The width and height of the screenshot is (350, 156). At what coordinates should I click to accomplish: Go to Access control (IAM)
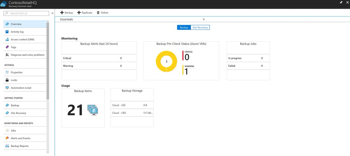click(x=25, y=40)
